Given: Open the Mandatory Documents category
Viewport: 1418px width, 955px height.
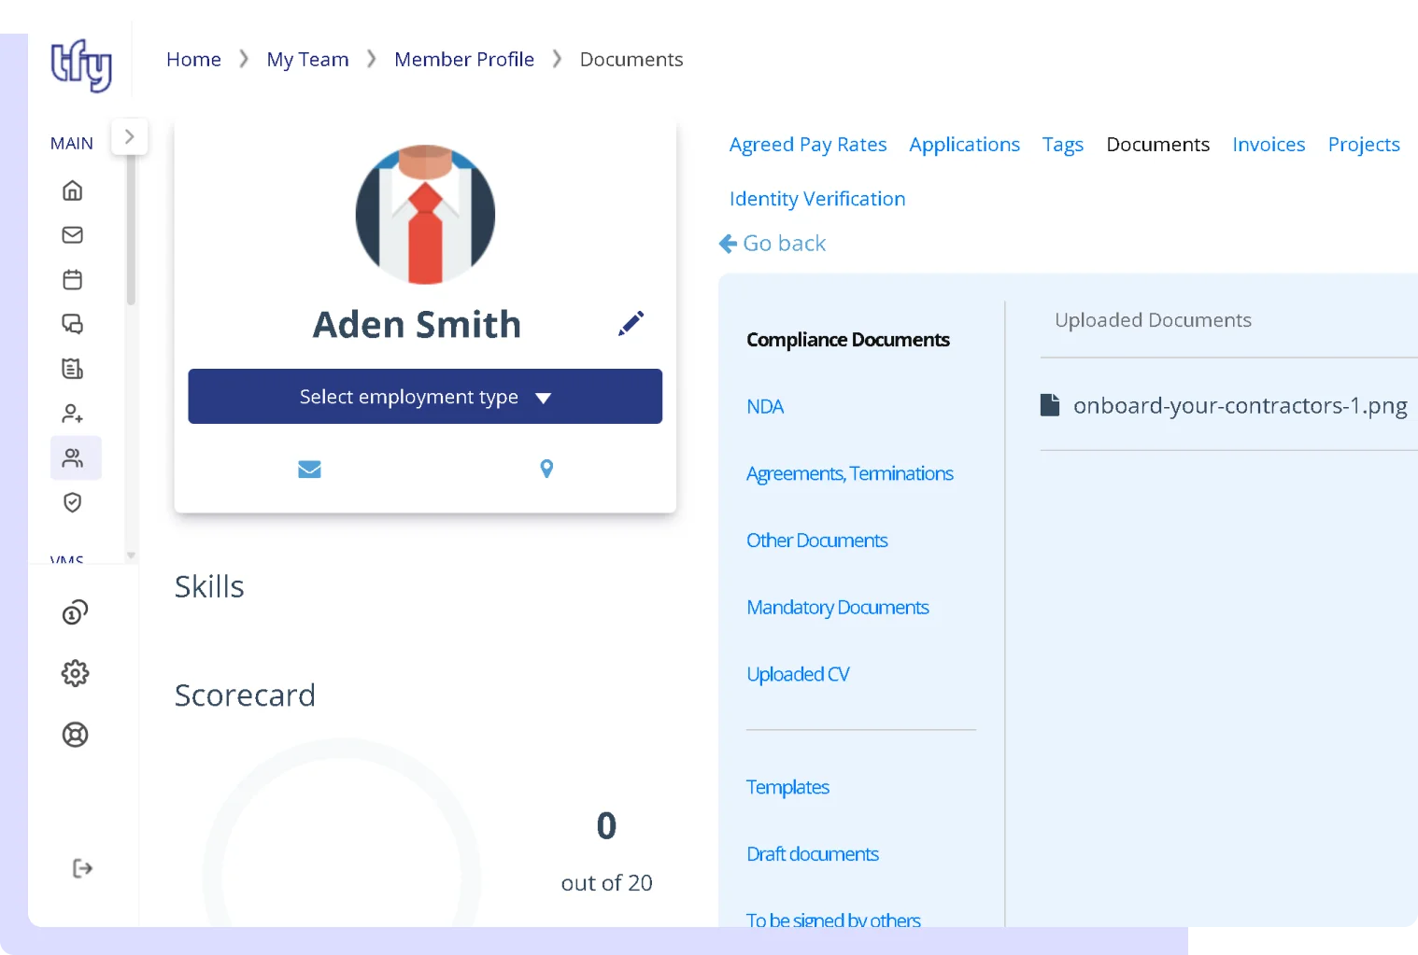Looking at the screenshot, I should pos(838,608).
